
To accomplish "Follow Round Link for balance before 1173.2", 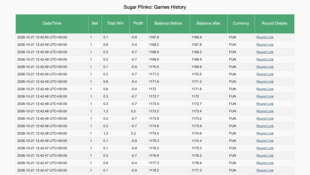I will click(x=265, y=111).
